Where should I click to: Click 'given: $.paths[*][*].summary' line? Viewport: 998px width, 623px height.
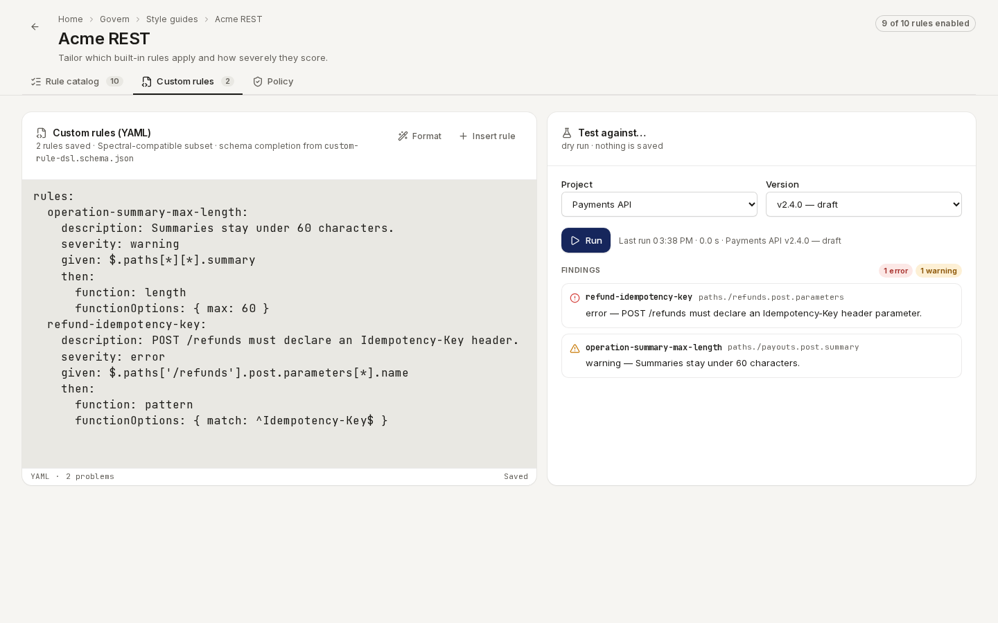[158, 260]
